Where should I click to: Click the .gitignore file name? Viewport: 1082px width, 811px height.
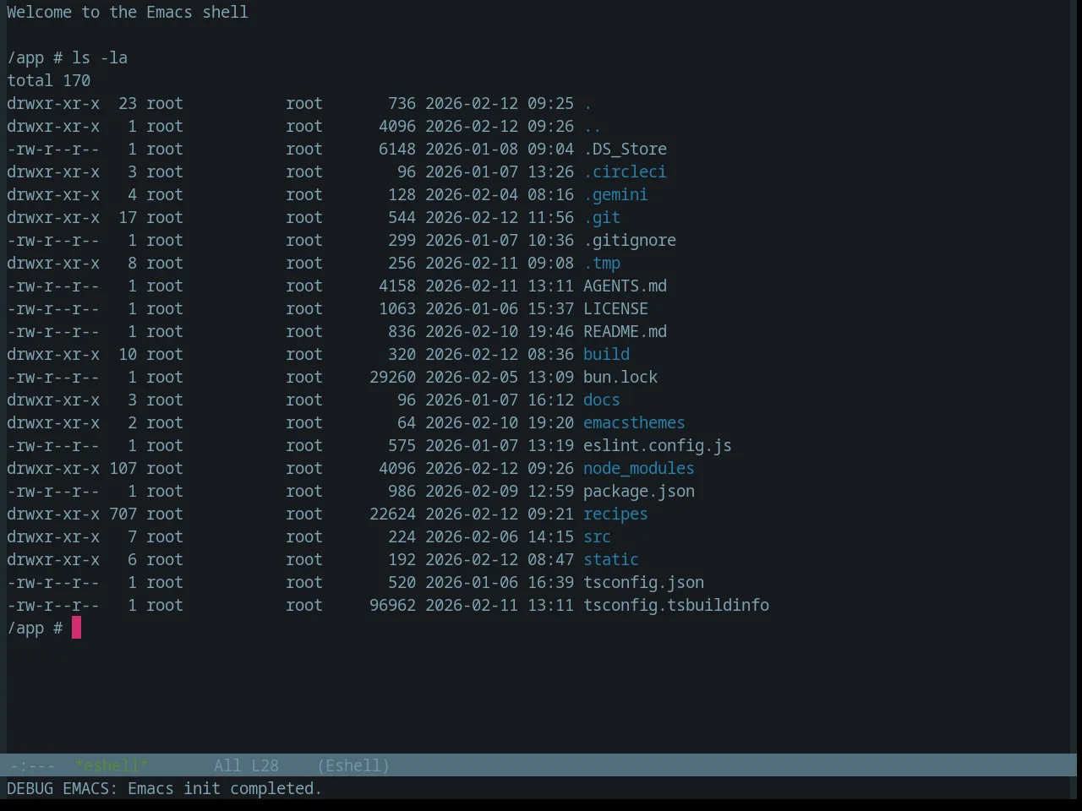pos(630,240)
